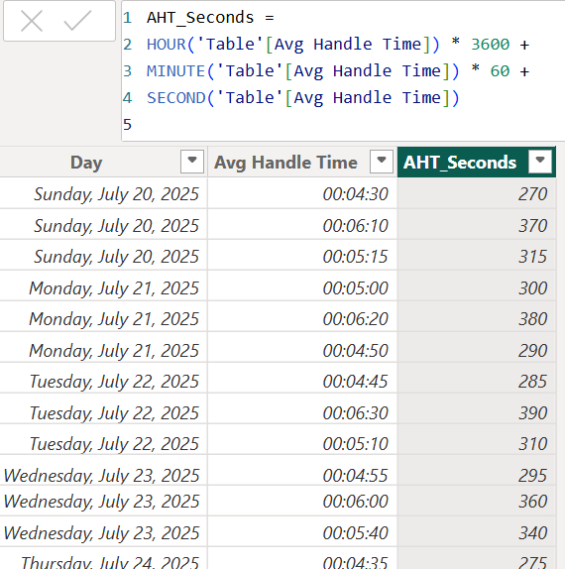Select the cell with time 00:05:15
Image resolution: width=565 pixels, height=569 pixels.
(x=302, y=256)
